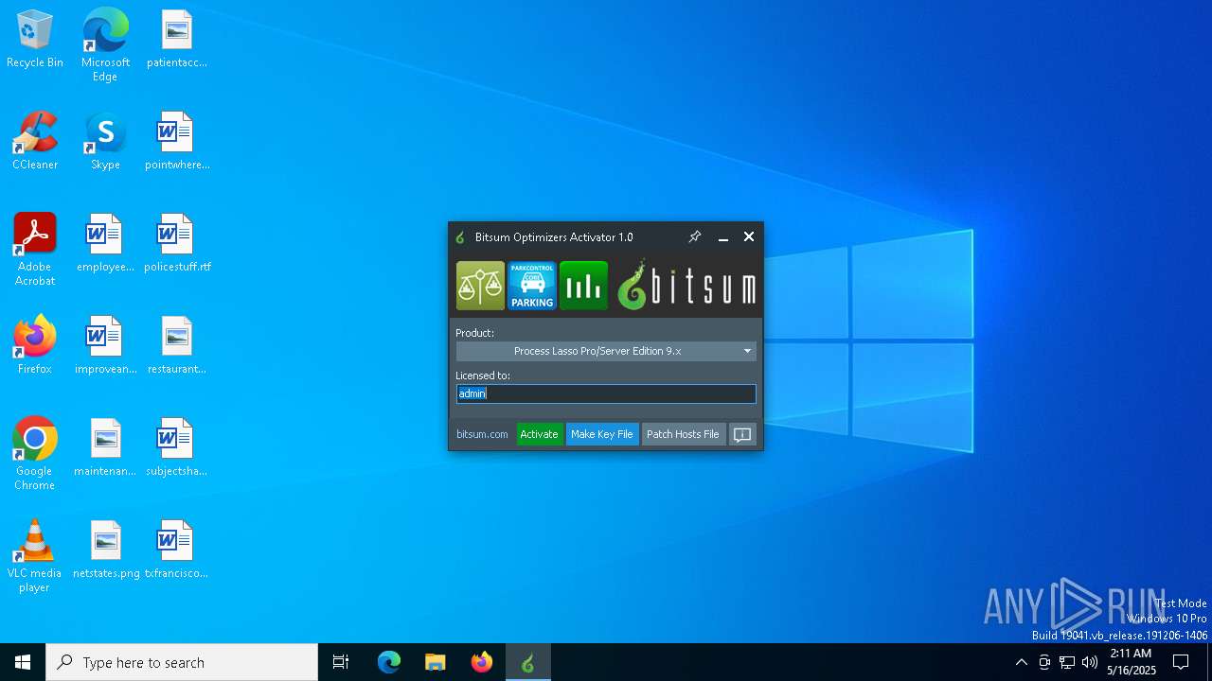Click the green bar chart product icon
The width and height of the screenshot is (1212, 681).
tap(583, 286)
